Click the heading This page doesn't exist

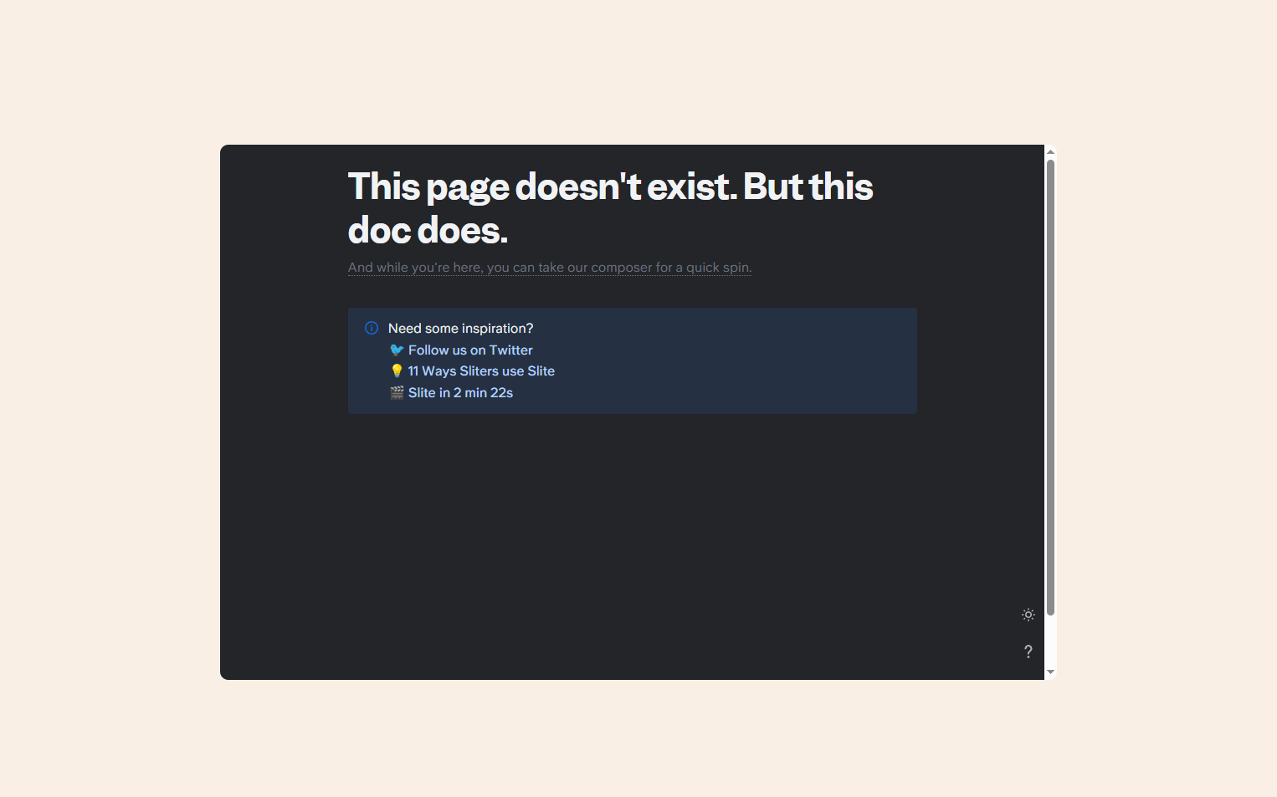point(610,208)
